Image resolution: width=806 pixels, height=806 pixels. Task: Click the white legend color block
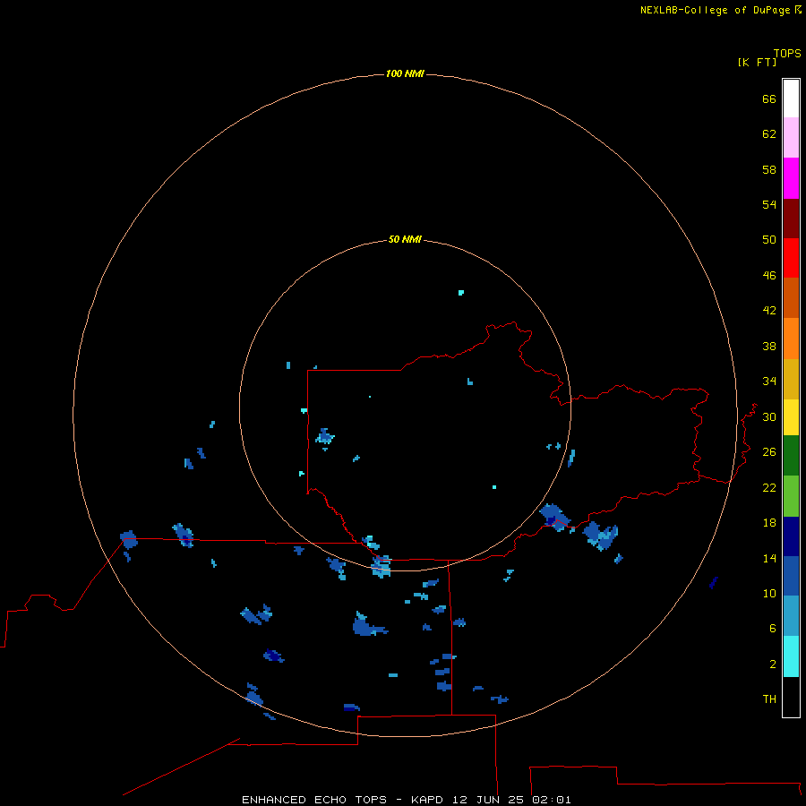791,99
